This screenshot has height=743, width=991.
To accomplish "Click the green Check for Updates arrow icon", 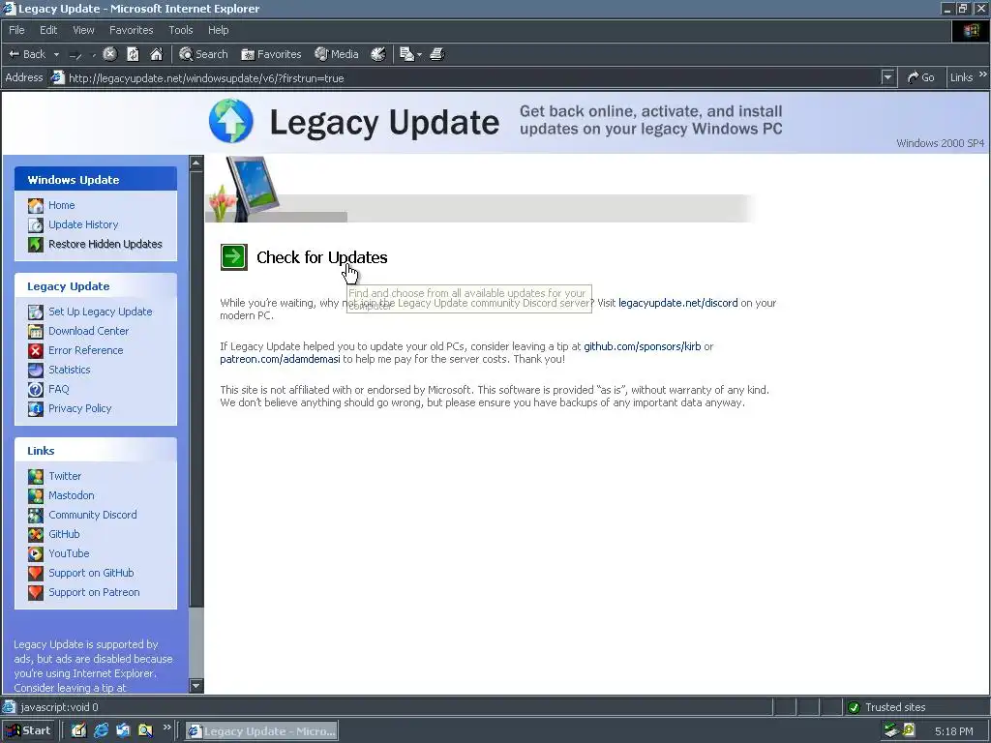I will pyautogui.click(x=234, y=257).
